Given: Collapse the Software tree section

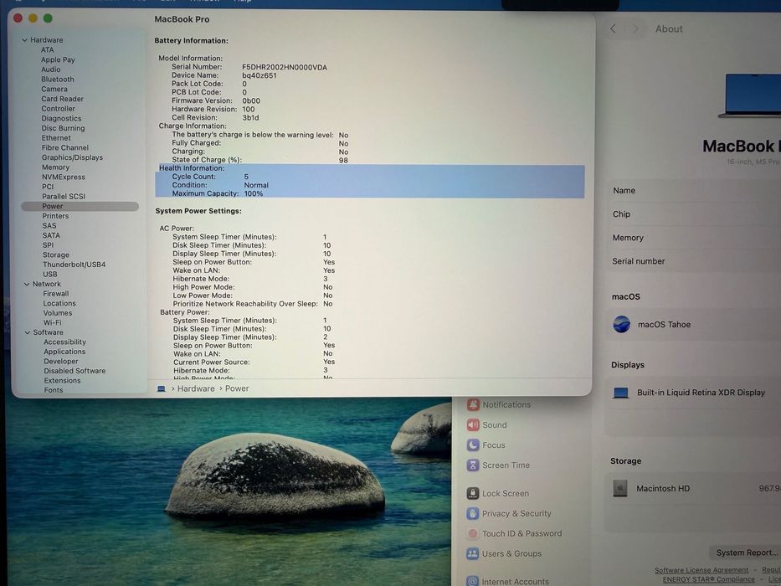Looking at the screenshot, I should tap(28, 332).
